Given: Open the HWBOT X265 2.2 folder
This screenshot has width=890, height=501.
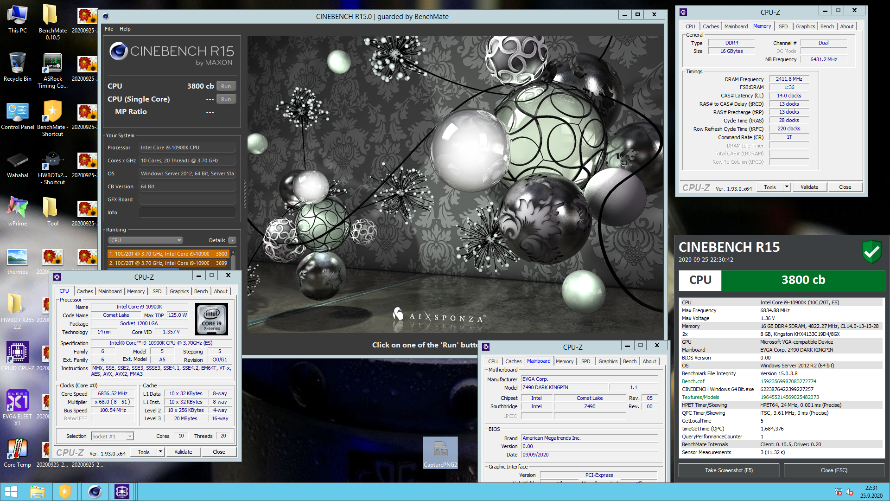Looking at the screenshot, I should coord(18,310).
